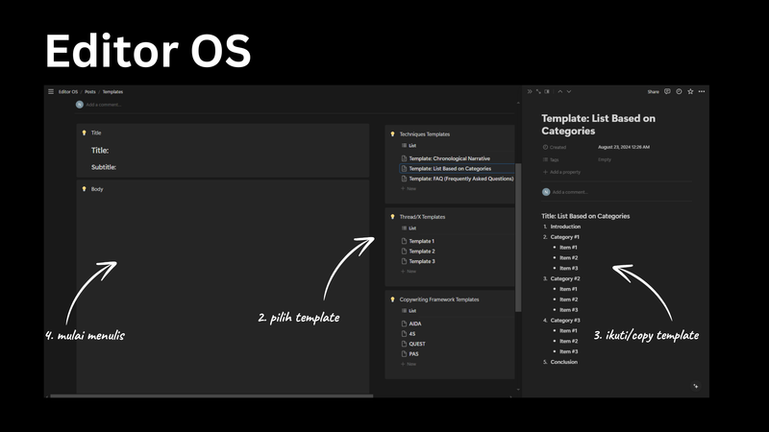769x432 pixels.
Task: Click the Subtitle: text line
Action: point(104,167)
